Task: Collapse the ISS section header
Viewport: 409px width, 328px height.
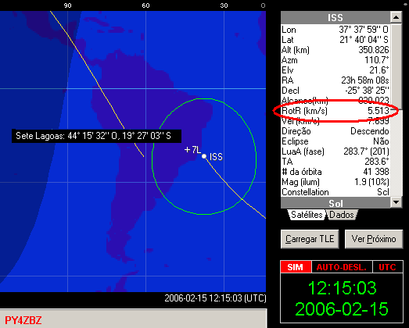Action: [x=335, y=17]
